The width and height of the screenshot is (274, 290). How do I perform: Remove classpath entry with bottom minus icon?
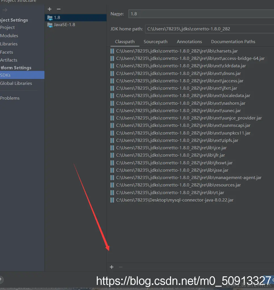pyautogui.click(x=121, y=267)
